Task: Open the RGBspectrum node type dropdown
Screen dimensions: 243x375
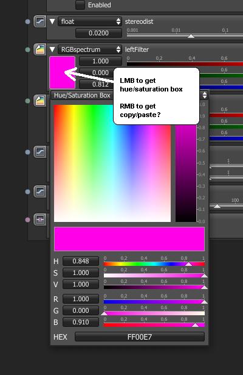Action: [x=90, y=49]
